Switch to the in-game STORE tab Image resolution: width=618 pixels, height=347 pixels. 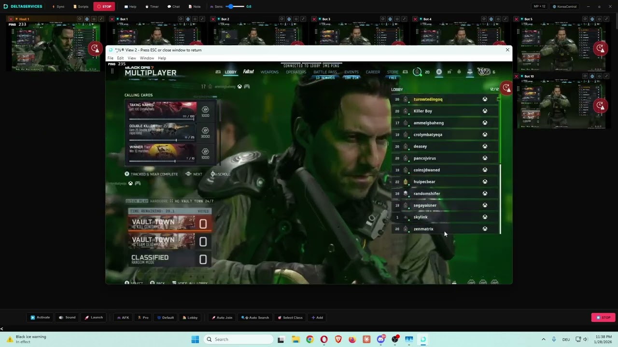coord(393,72)
